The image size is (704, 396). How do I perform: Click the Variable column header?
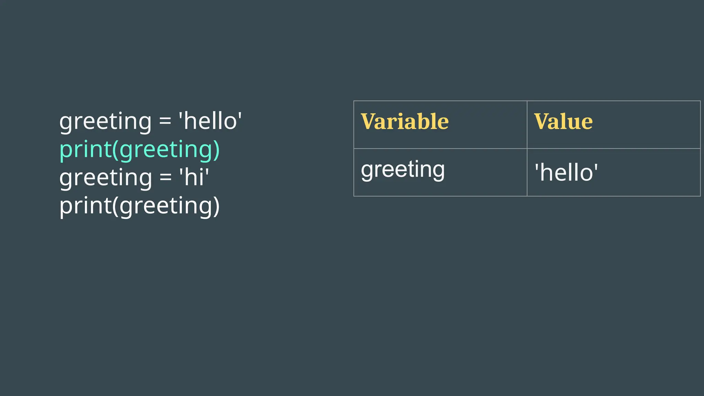click(x=405, y=122)
